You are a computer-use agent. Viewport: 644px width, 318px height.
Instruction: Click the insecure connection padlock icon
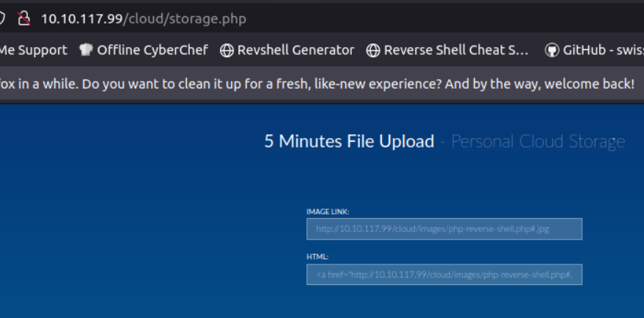[x=24, y=18]
